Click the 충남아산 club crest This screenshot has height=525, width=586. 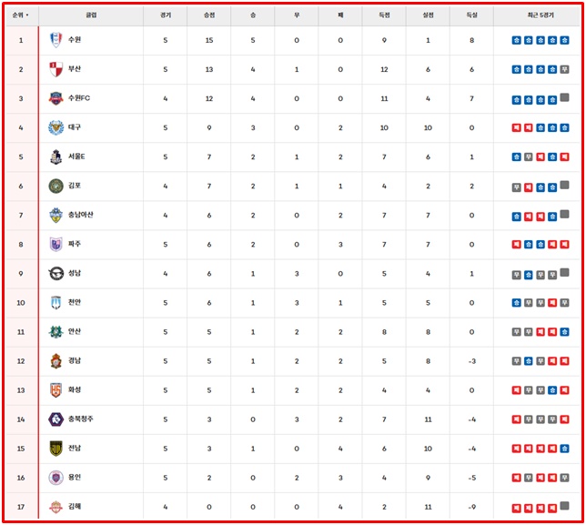56,215
